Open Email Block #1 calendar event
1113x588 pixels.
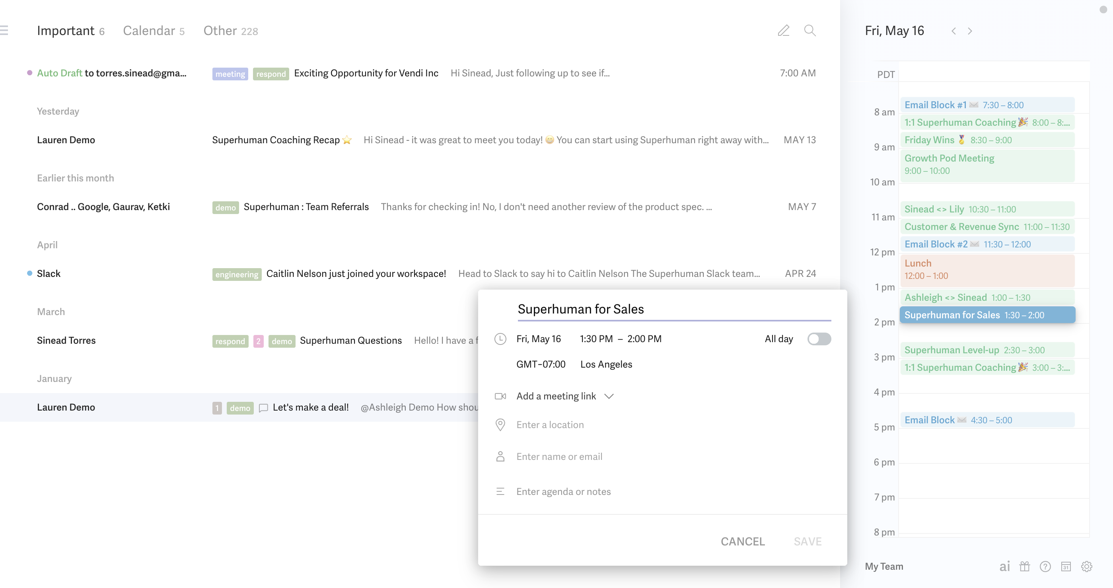pyautogui.click(x=987, y=105)
